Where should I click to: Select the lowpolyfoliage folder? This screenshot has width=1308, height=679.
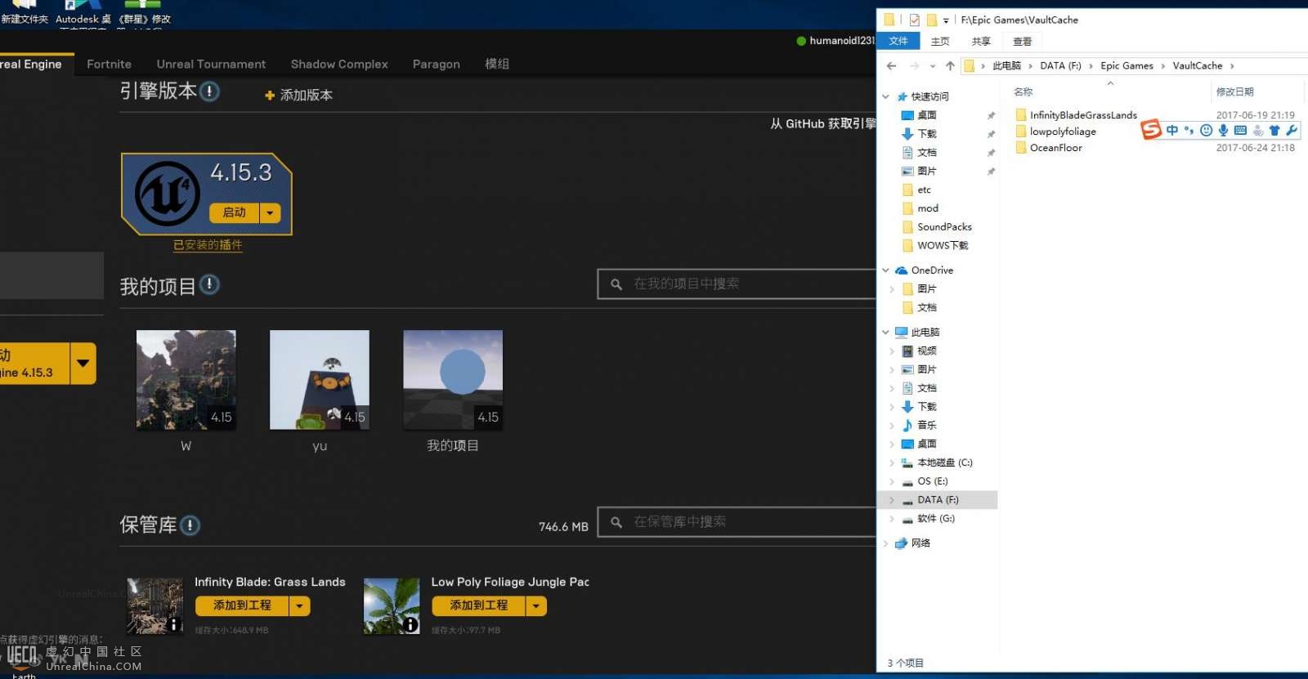tap(1055, 132)
